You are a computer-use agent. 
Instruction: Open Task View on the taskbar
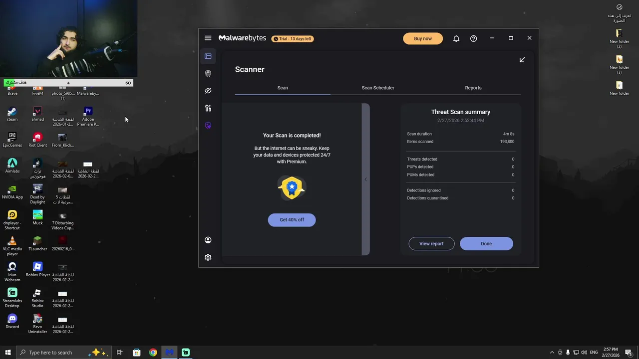(x=120, y=353)
